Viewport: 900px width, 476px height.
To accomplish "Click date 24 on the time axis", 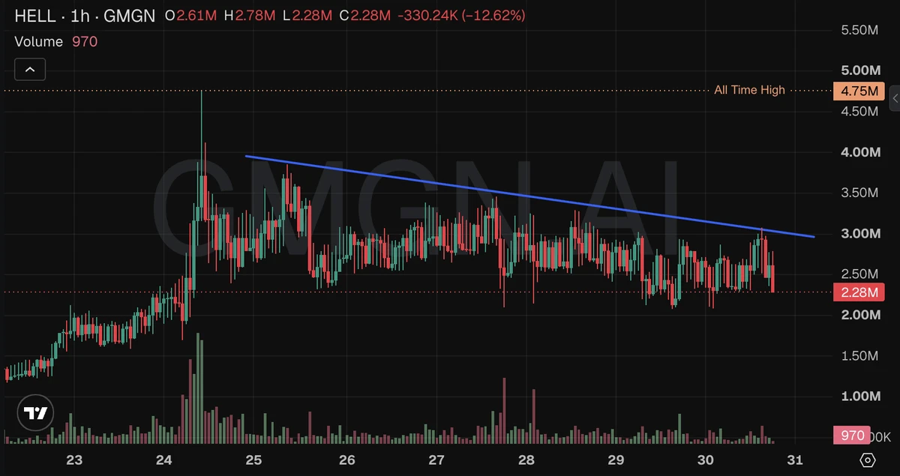I will 164,460.
